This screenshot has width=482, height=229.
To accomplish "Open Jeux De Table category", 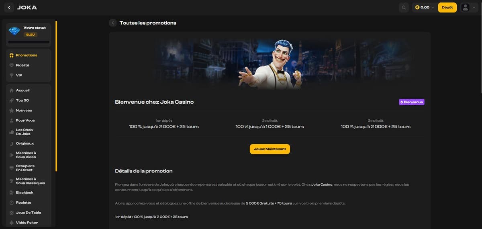I will 29,213.
